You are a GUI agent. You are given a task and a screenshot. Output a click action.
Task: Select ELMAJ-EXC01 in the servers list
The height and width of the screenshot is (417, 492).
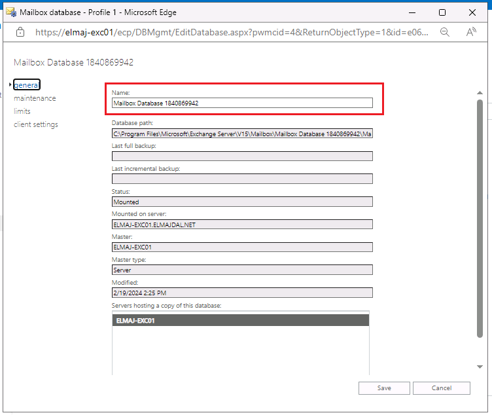[x=241, y=321]
